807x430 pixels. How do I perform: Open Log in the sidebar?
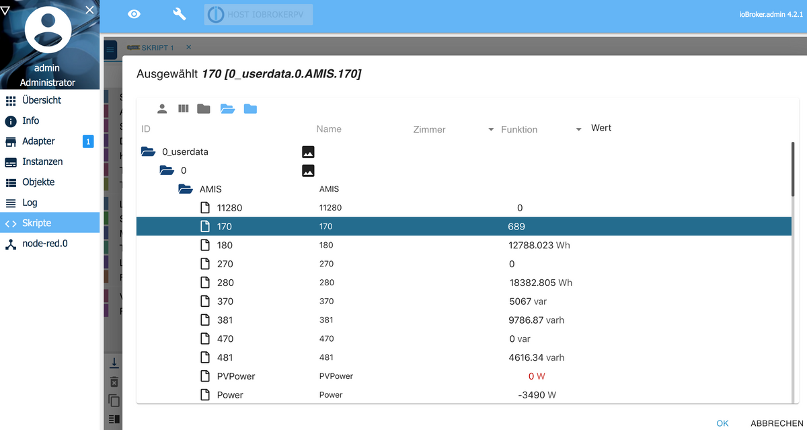pos(50,203)
